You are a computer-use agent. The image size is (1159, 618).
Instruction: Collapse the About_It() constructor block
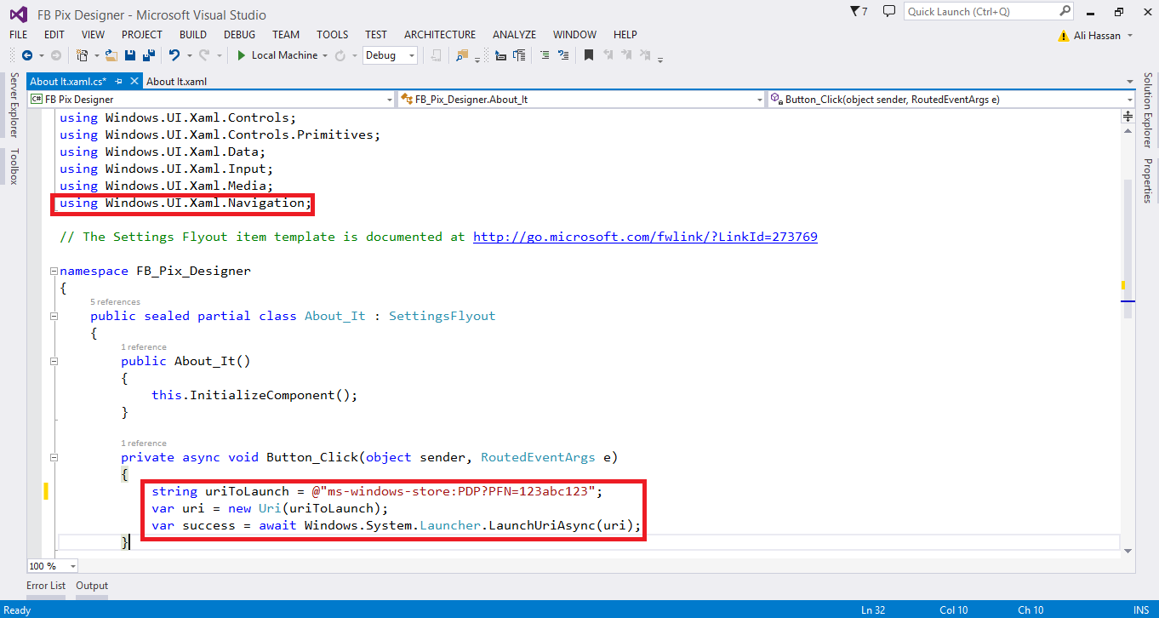click(54, 362)
